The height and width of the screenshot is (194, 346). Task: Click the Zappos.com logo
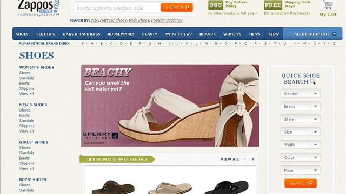pos(38,8)
